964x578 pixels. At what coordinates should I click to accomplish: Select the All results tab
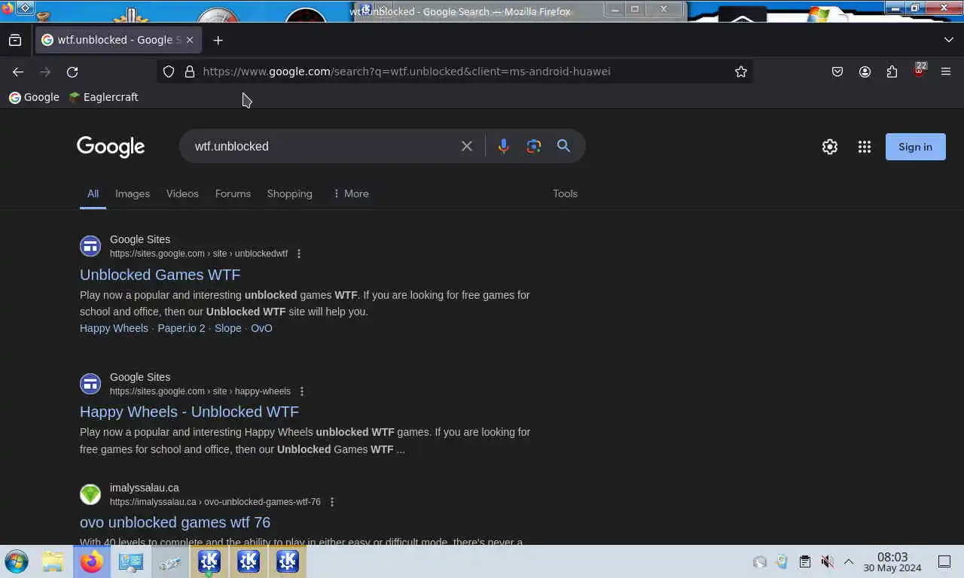[x=93, y=193]
